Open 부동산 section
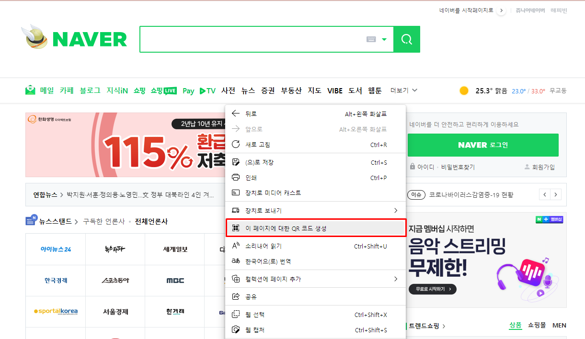 click(x=291, y=90)
